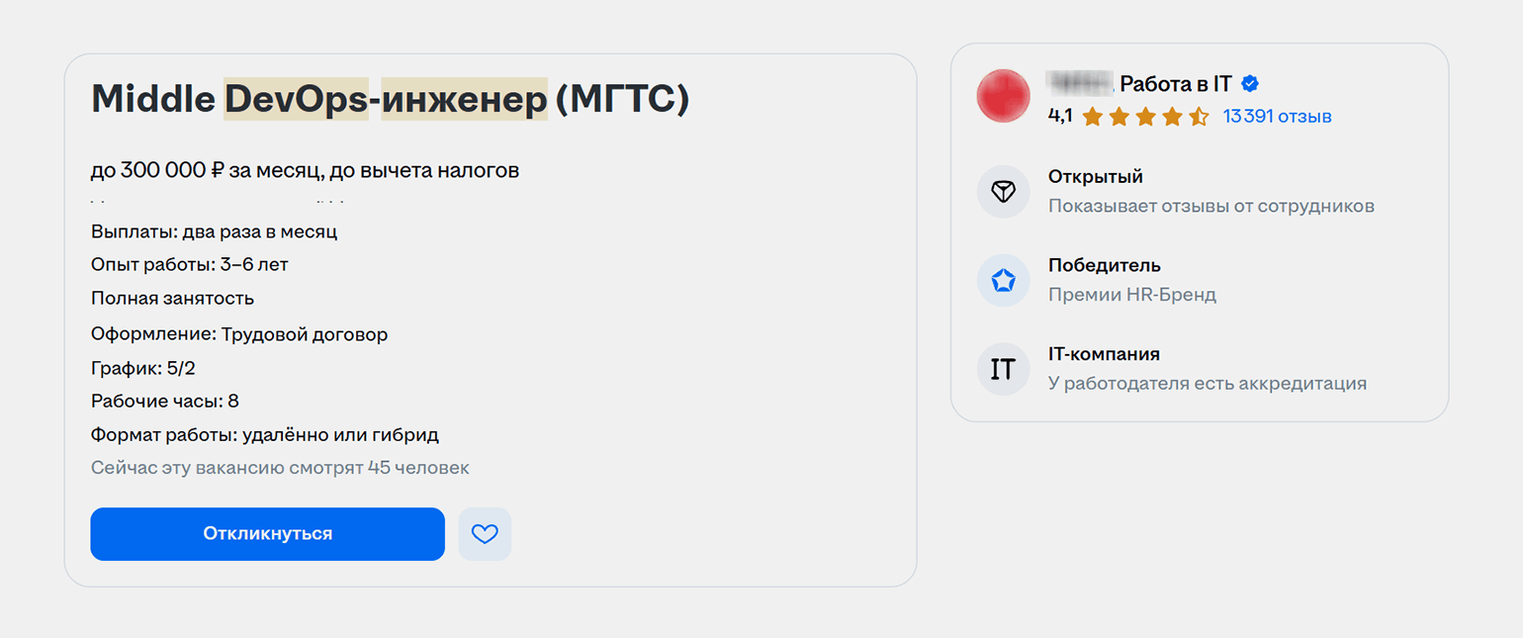Click the Премии HR-Бренд description

click(1132, 295)
